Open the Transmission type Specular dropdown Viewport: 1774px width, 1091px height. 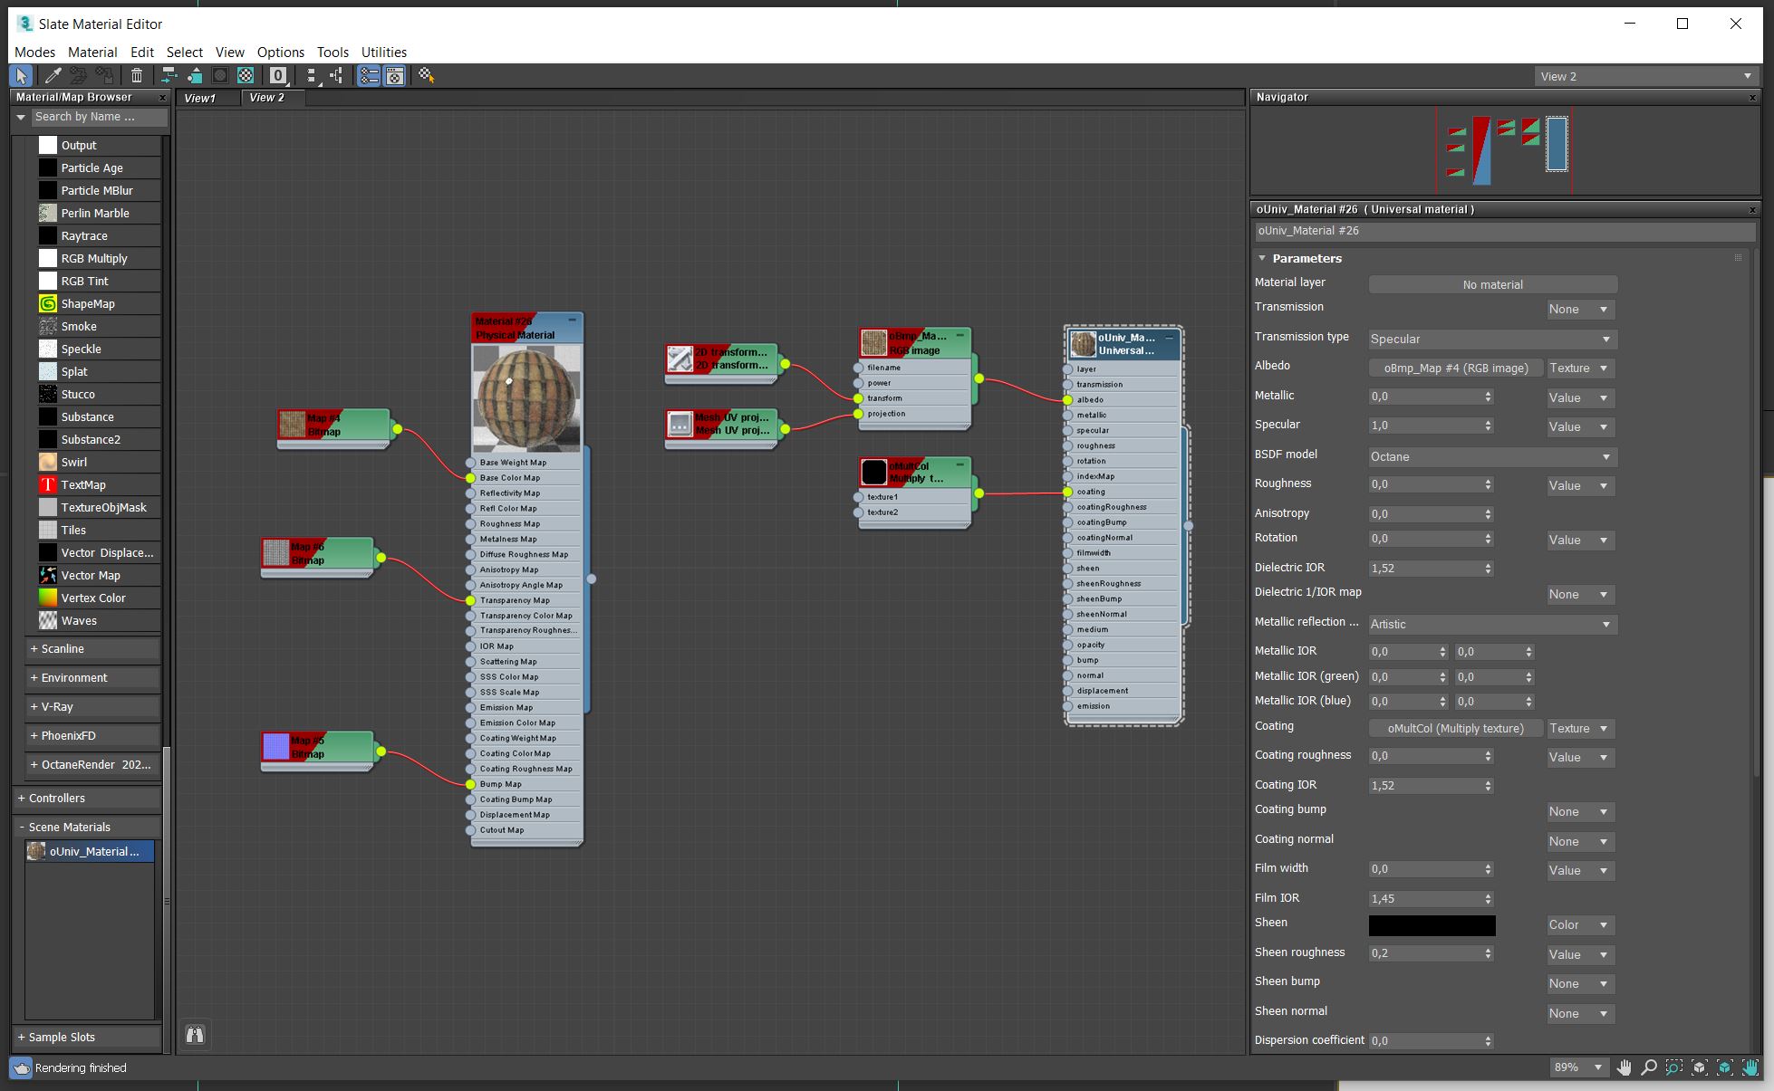[1491, 339]
